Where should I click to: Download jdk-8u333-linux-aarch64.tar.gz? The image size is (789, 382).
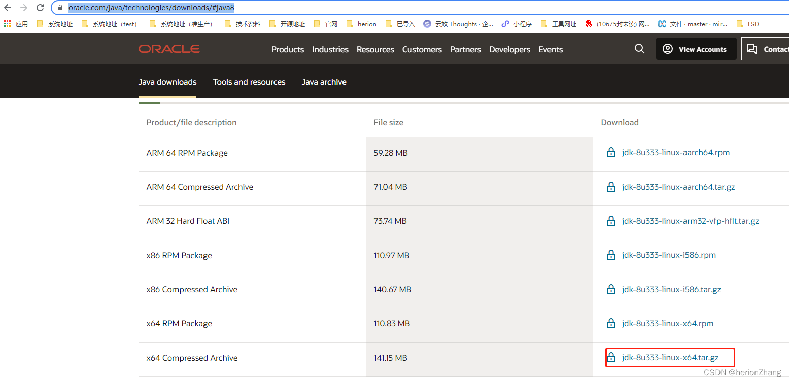(678, 187)
